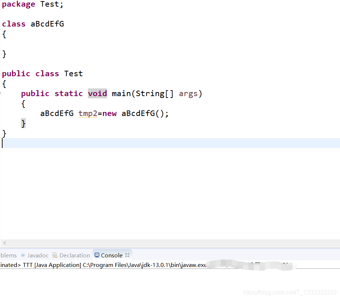
Task: Click the highlighted closing brace of main
Action: [23, 123]
